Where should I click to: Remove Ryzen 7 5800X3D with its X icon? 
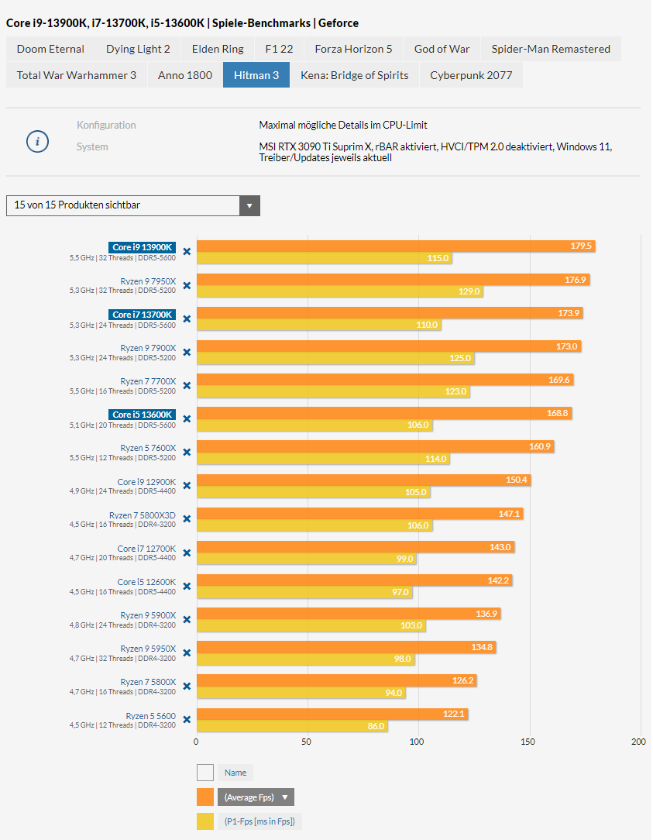tap(187, 518)
